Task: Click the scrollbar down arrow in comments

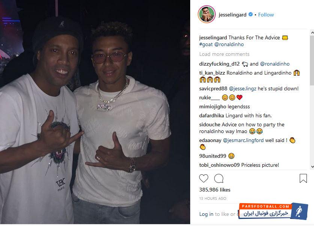Action: tap(312, 167)
